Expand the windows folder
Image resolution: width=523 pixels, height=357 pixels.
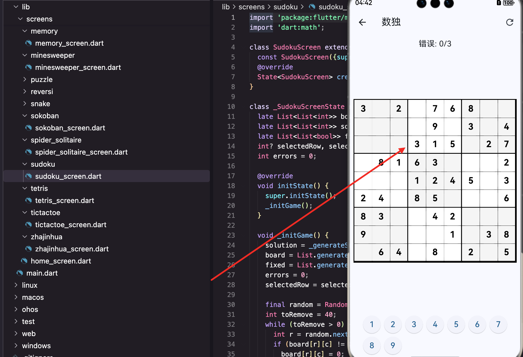(x=16, y=346)
